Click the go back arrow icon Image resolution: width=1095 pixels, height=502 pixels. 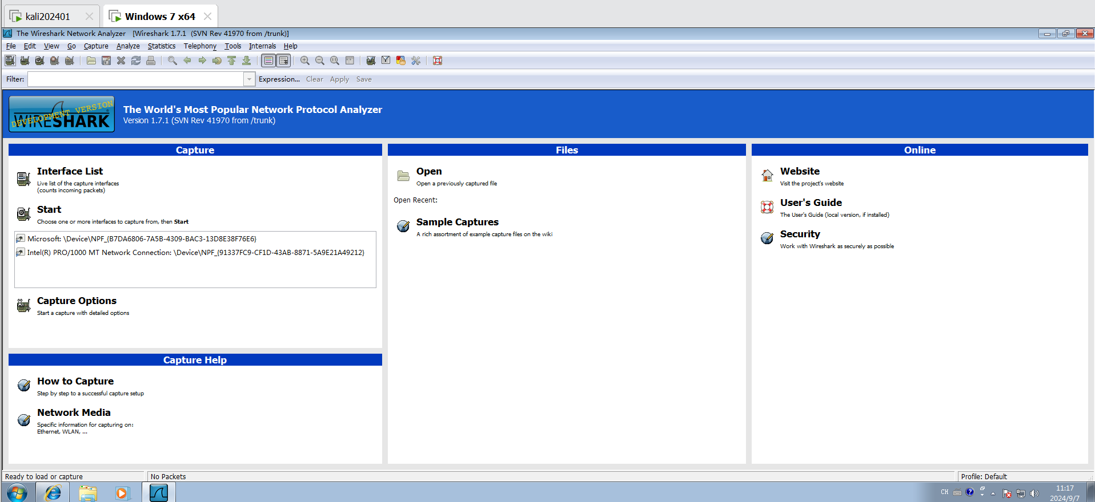187,60
